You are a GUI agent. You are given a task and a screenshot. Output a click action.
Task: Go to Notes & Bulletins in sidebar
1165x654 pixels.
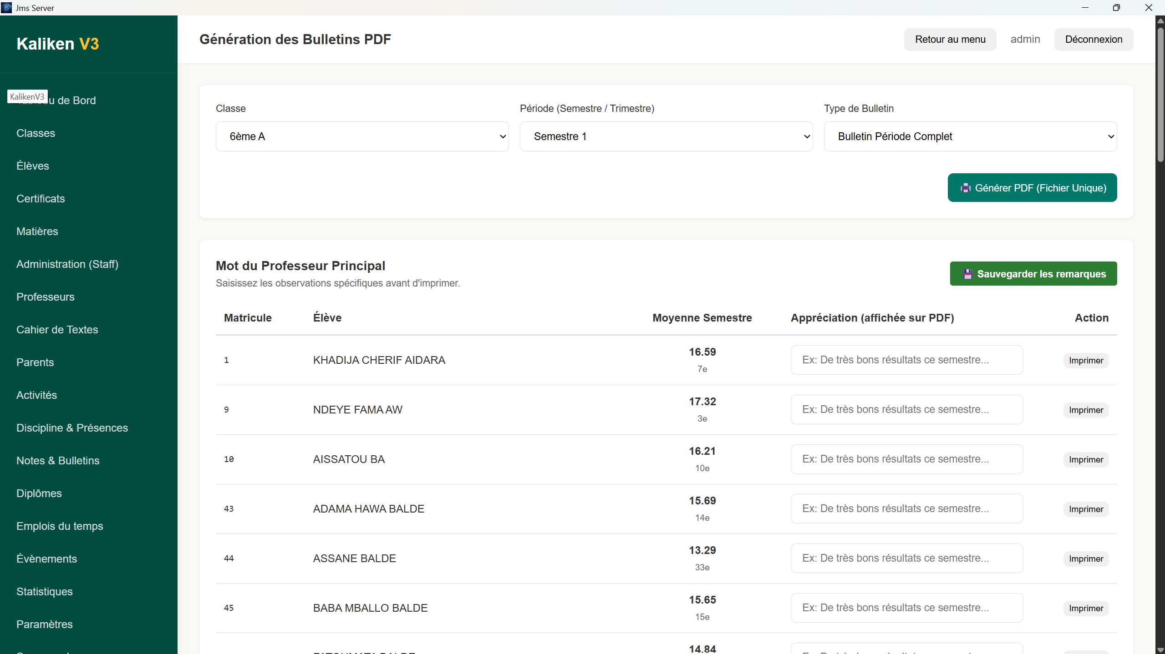58,461
